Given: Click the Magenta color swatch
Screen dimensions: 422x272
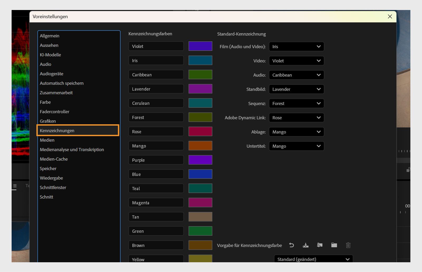Looking at the screenshot, I should tap(200, 202).
